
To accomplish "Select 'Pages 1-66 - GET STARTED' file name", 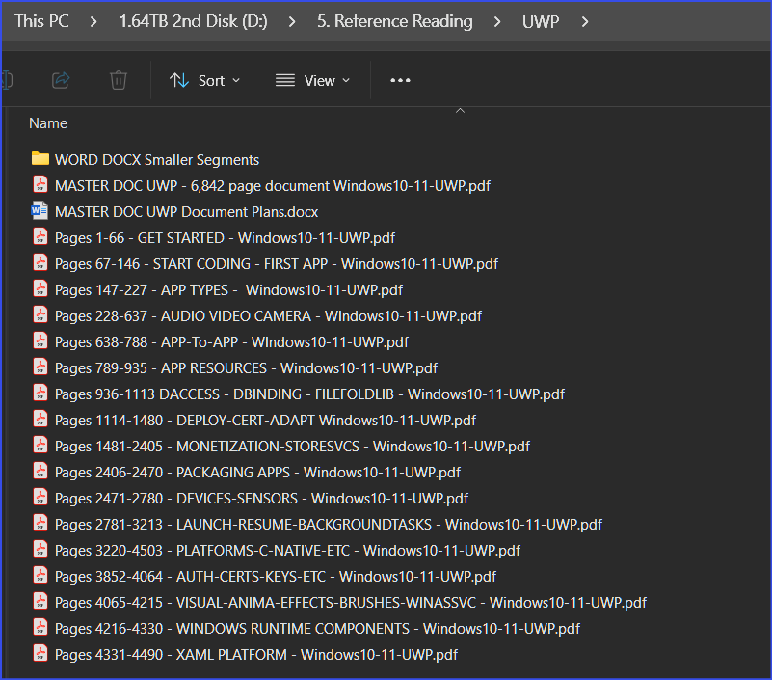I will 225,238.
